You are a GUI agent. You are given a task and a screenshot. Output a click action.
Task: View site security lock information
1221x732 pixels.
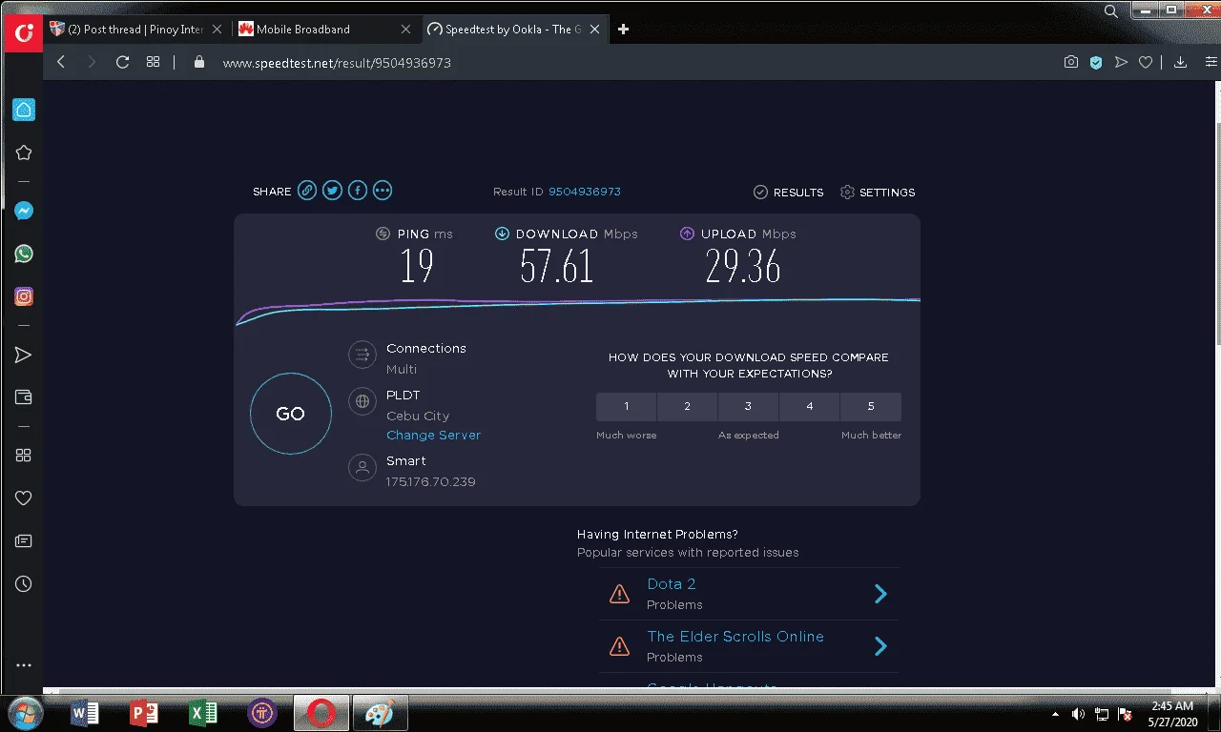pyautogui.click(x=199, y=62)
